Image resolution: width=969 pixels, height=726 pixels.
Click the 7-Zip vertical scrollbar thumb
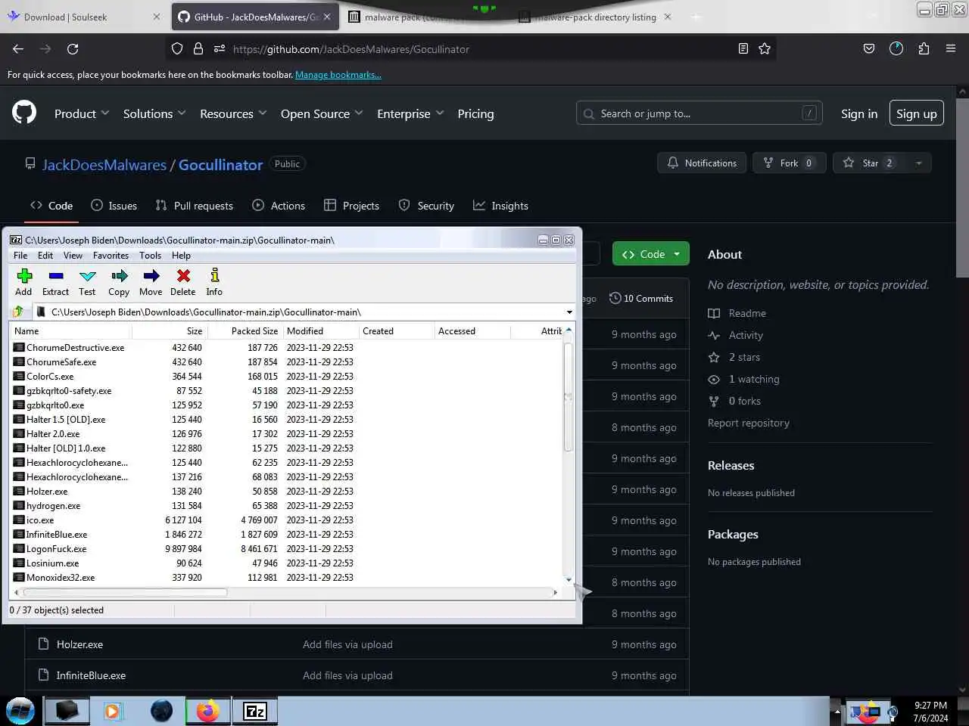[x=568, y=397]
